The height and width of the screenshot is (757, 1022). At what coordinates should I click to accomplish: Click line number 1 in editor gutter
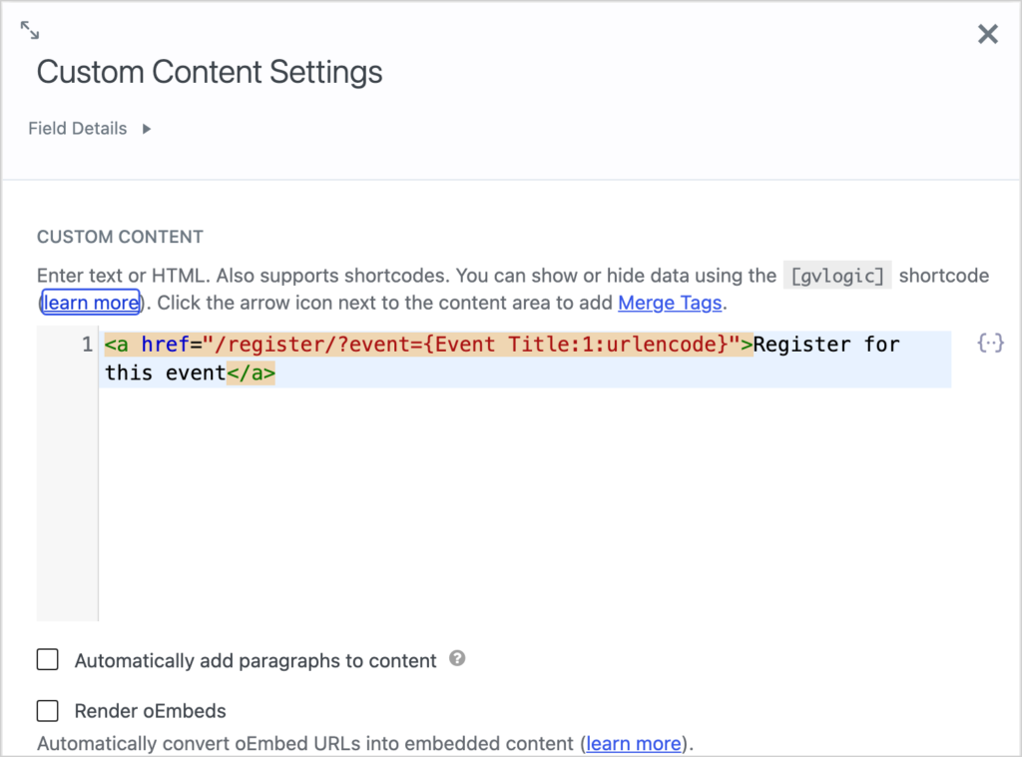(x=88, y=344)
